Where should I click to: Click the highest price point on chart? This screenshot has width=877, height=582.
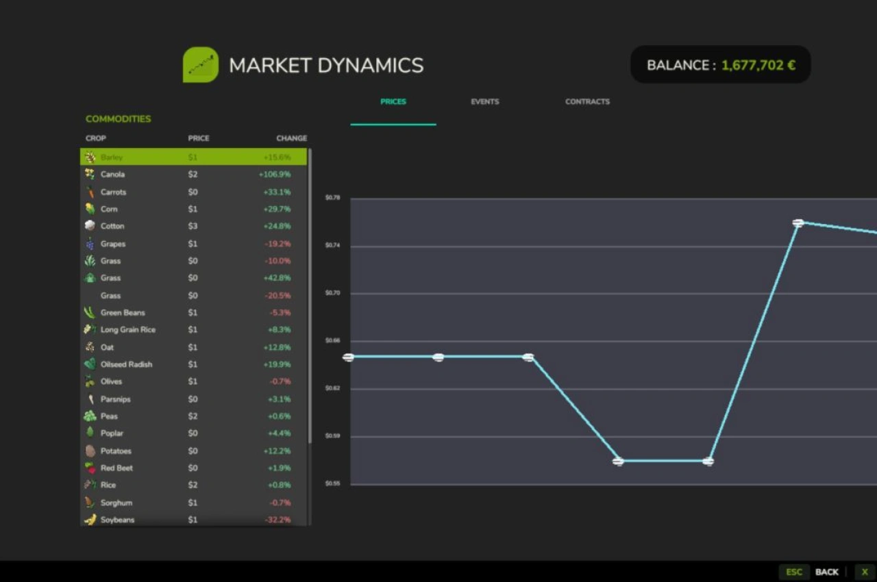pyautogui.click(x=798, y=223)
